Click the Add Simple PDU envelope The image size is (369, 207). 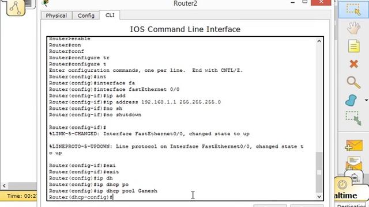pyautogui.click(x=353, y=145)
